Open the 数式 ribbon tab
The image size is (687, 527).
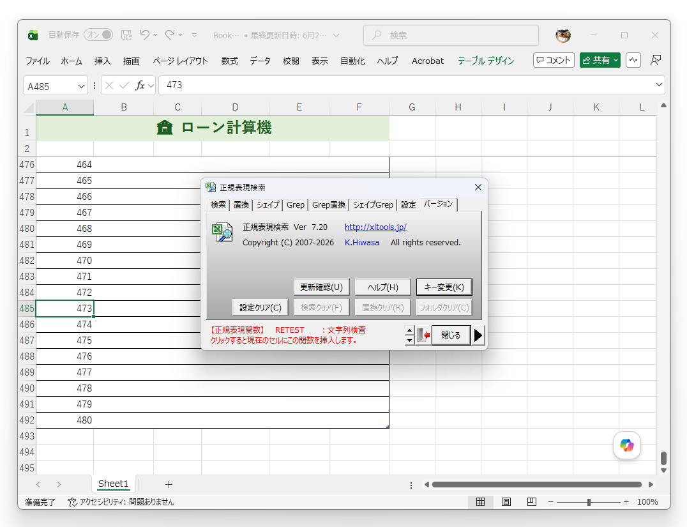pos(230,61)
